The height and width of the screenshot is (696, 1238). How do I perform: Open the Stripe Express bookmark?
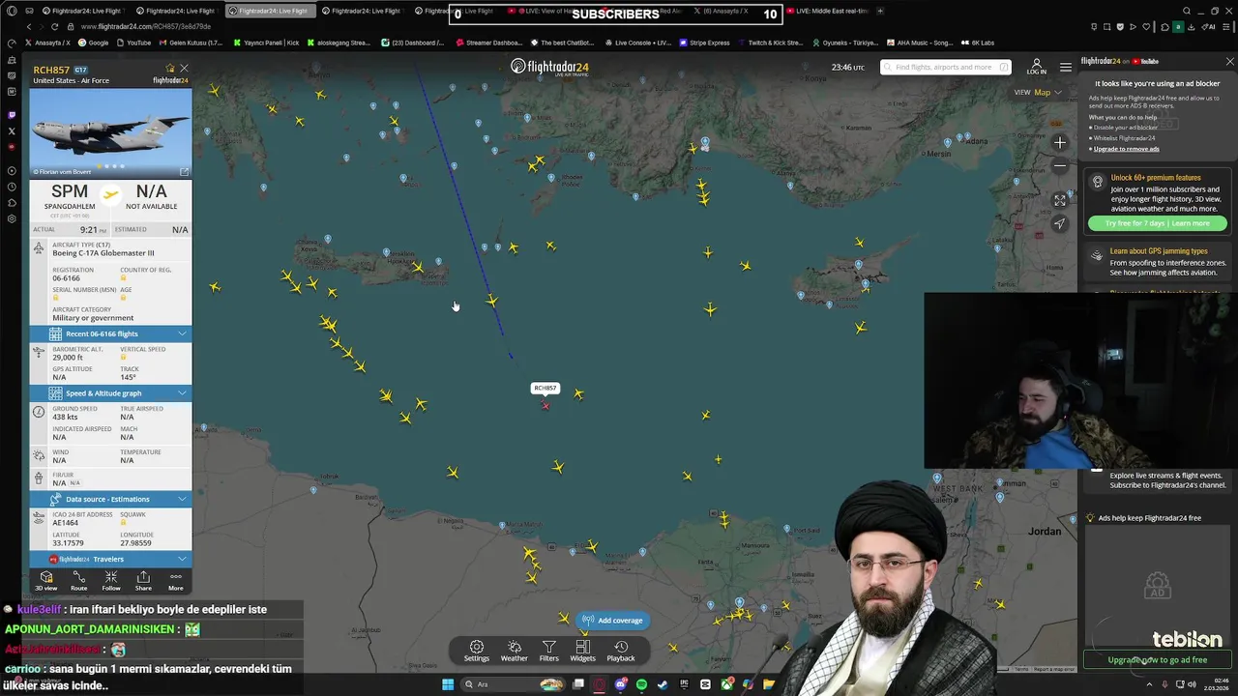tap(703, 43)
